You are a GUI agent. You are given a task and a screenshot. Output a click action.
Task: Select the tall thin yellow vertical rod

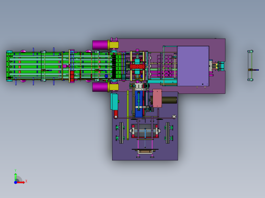click(128, 115)
